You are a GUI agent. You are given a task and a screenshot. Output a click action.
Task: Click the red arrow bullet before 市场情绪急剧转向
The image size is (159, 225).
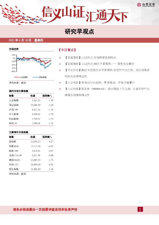tap(60, 57)
